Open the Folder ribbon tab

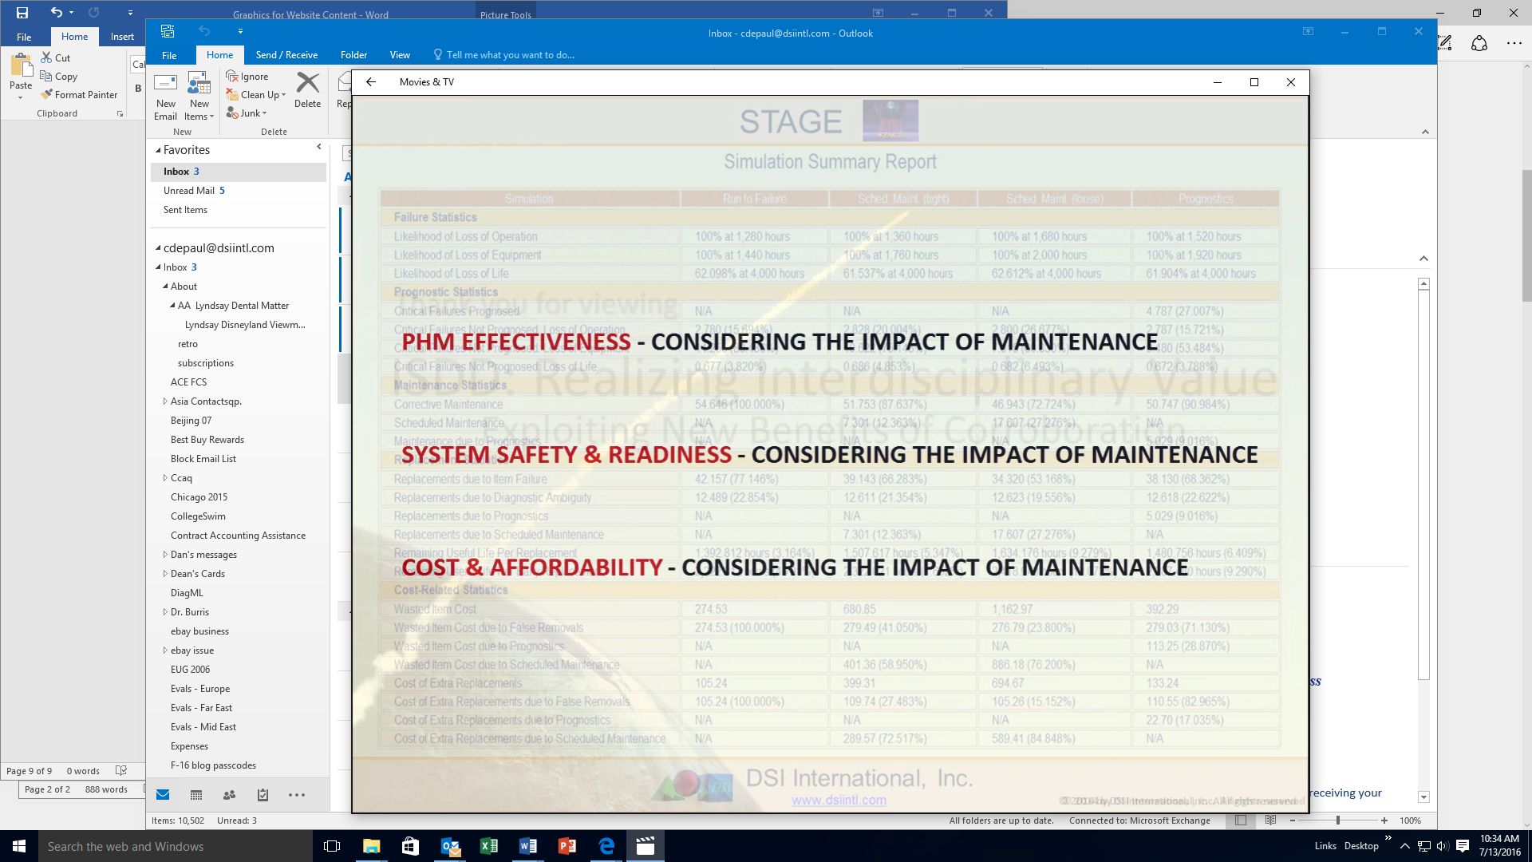click(x=353, y=55)
